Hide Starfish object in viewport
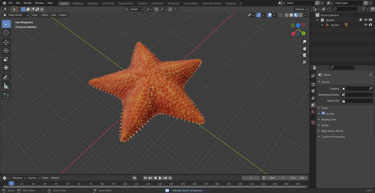The image size is (375, 193). [366, 25]
